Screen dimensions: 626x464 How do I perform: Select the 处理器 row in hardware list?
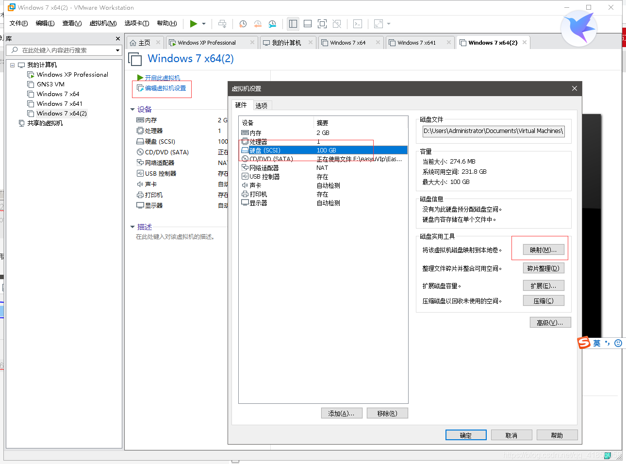324,142
